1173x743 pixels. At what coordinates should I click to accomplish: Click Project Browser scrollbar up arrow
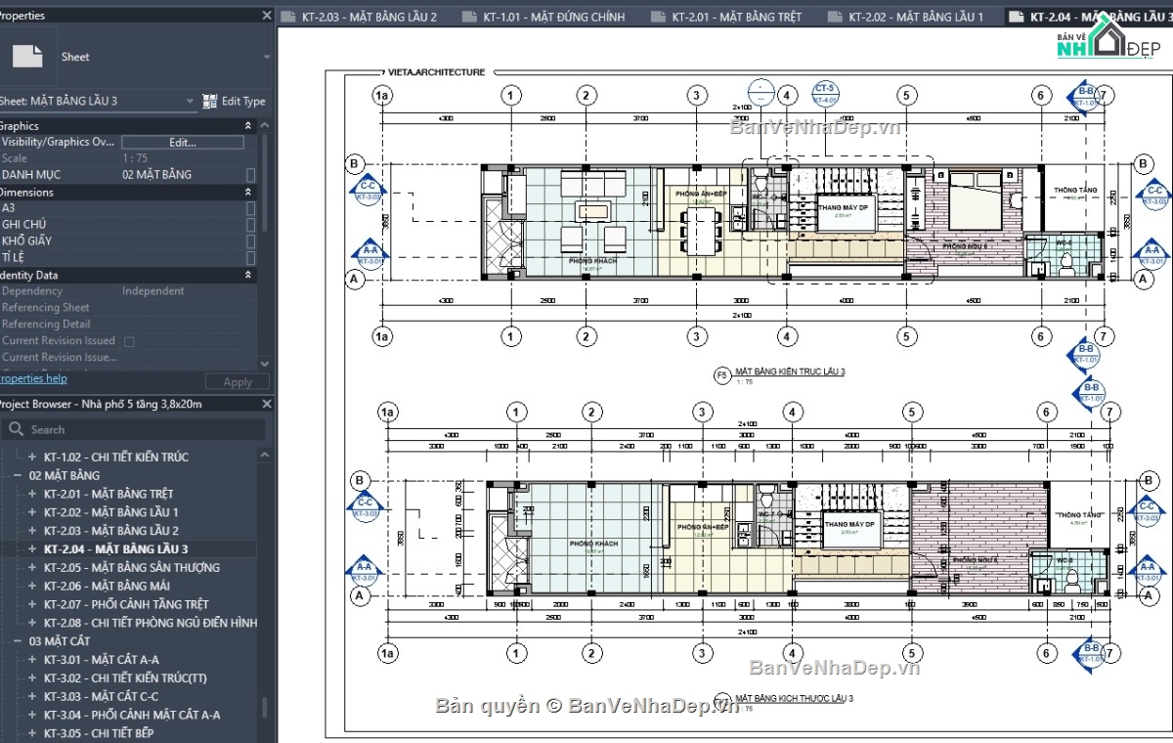pyautogui.click(x=265, y=456)
